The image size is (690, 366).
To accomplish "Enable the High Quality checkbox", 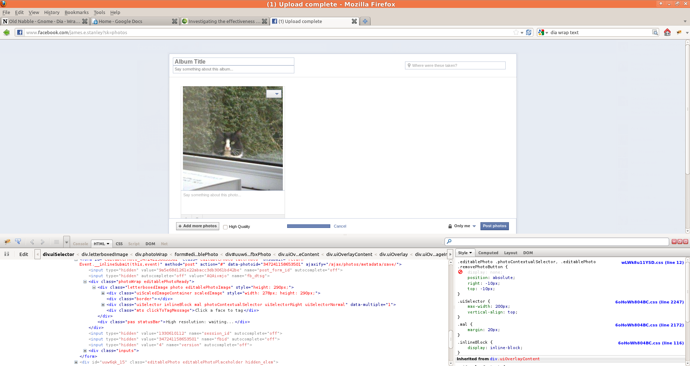I will click(x=225, y=227).
